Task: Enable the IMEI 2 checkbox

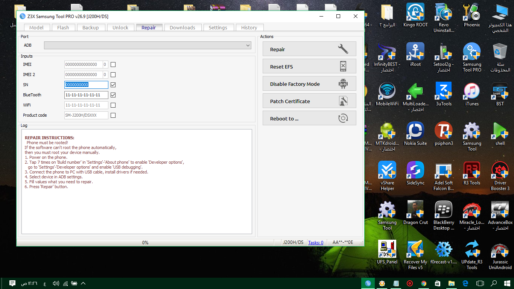Action: (x=113, y=75)
